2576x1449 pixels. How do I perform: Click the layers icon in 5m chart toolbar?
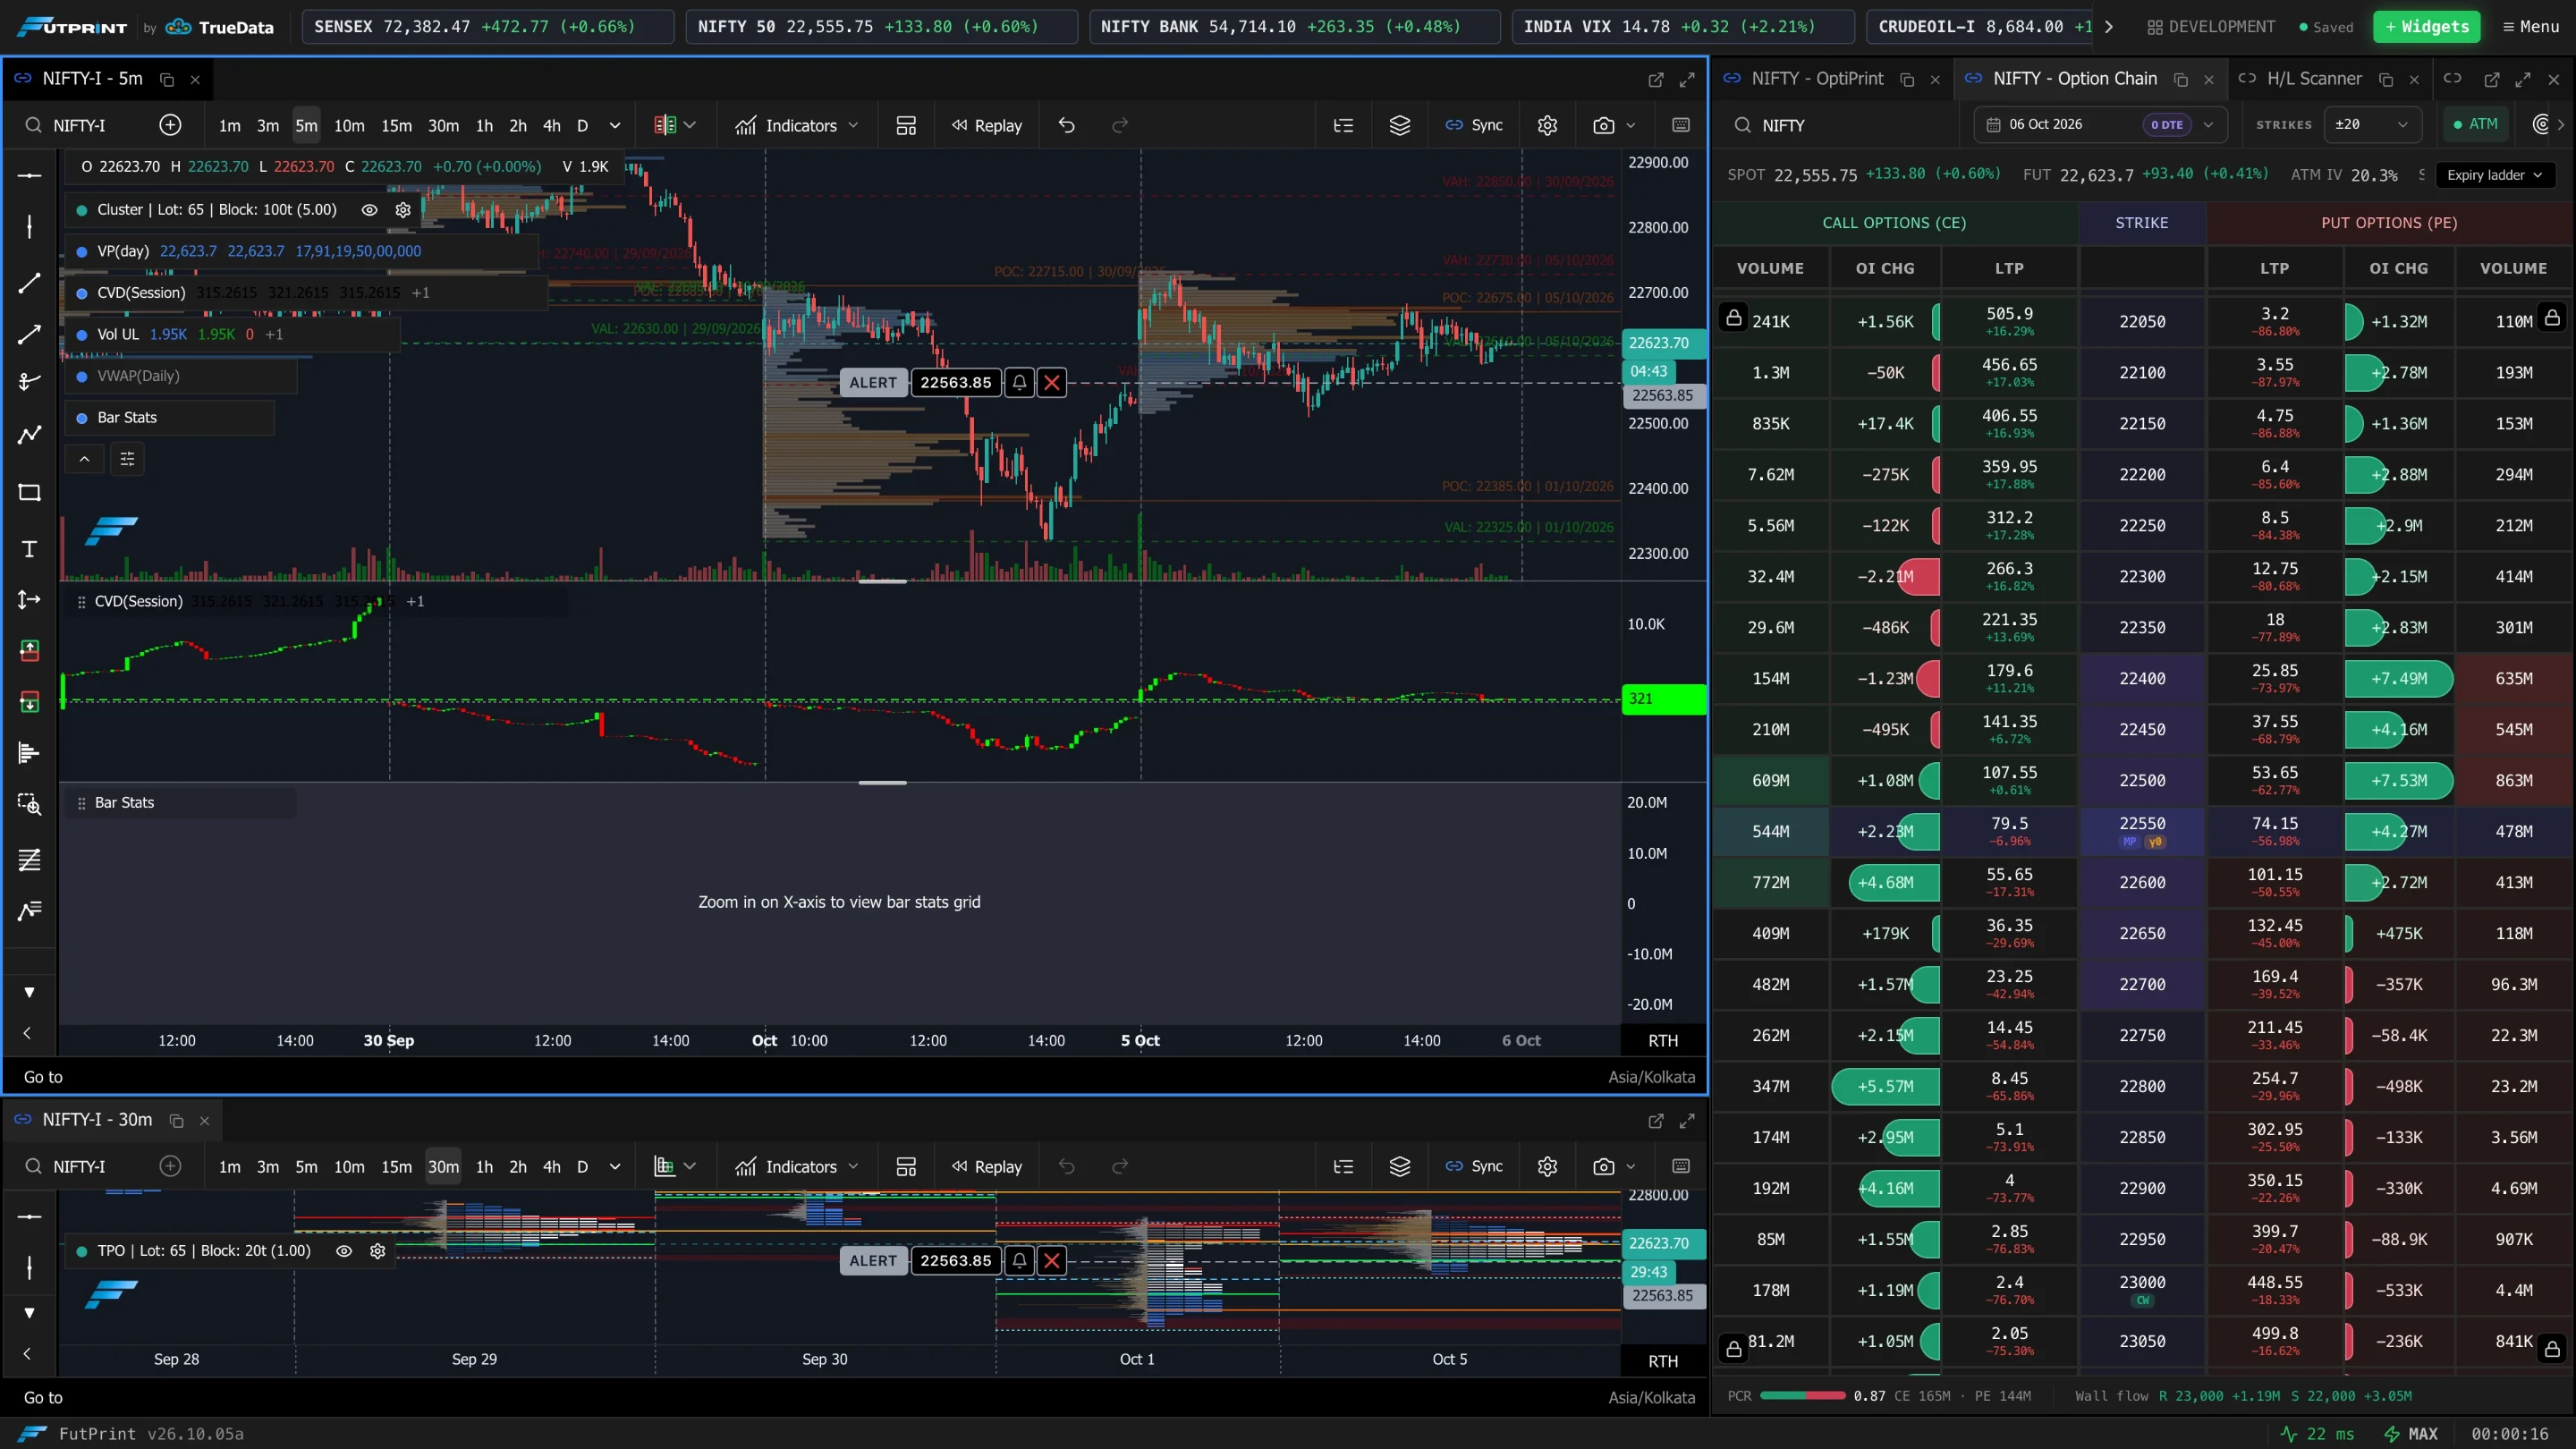click(1400, 125)
